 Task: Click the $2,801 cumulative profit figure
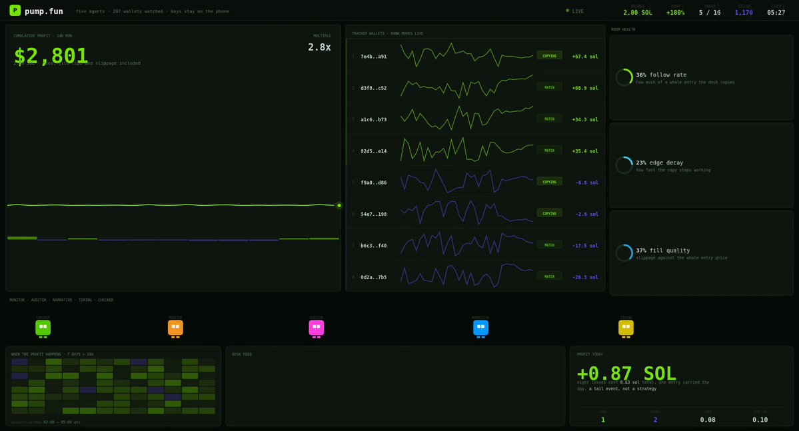51,55
